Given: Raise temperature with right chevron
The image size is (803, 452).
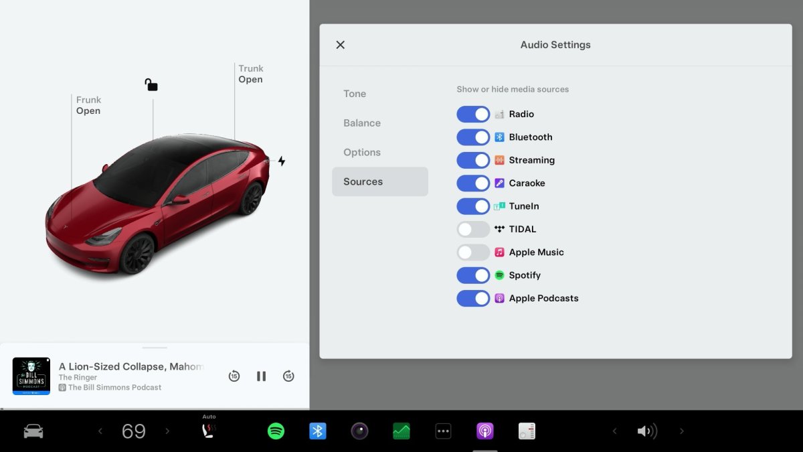Looking at the screenshot, I should click(167, 431).
